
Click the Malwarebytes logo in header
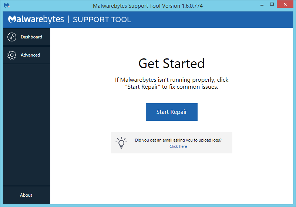coord(36,20)
